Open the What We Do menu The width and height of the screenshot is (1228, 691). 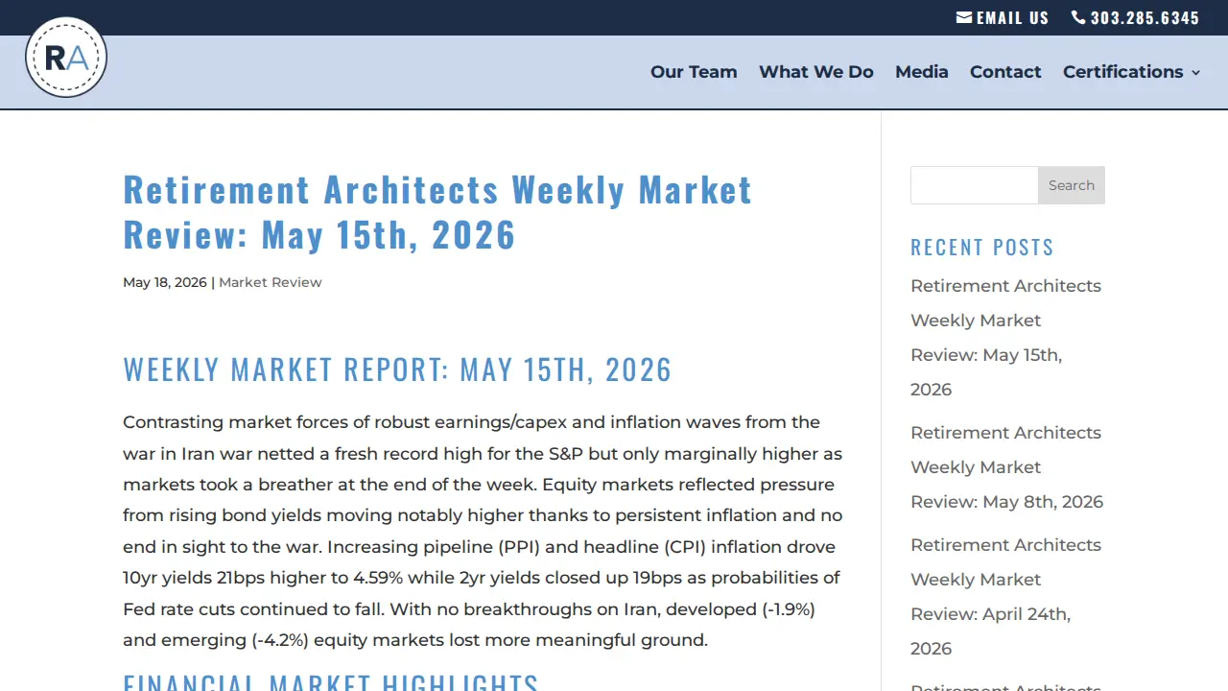pyautogui.click(x=816, y=72)
